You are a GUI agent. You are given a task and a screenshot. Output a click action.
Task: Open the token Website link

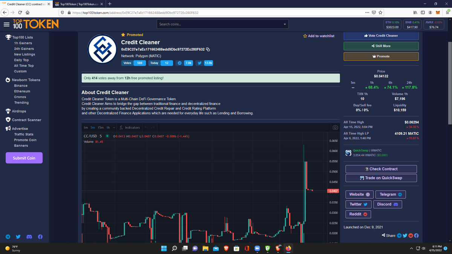tap(359, 194)
